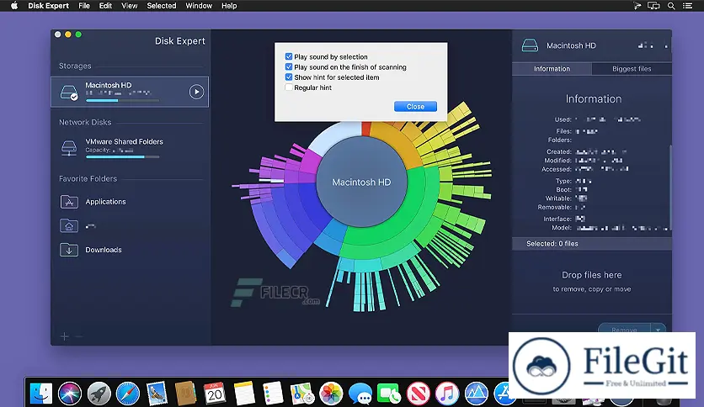The width and height of the screenshot is (704, 407).
Task: Select VMware Shared Folders label
Action: click(125, 141)
